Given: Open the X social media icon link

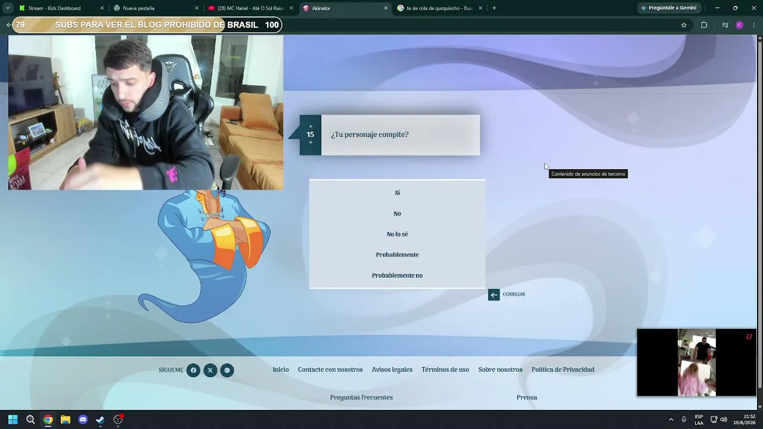Looking at the screenshot, I should tap(210, 370).
